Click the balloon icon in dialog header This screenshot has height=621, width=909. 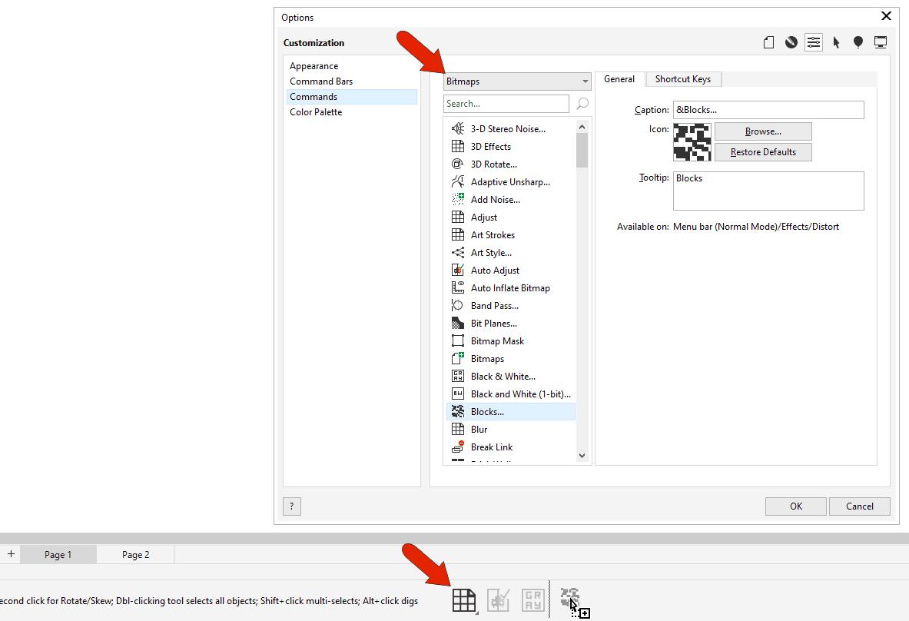pyautogui.click(x=858, y=42)
